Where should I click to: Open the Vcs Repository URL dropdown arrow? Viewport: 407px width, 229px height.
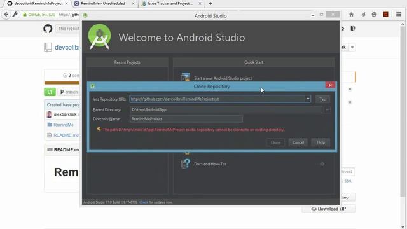pos(308,99)
